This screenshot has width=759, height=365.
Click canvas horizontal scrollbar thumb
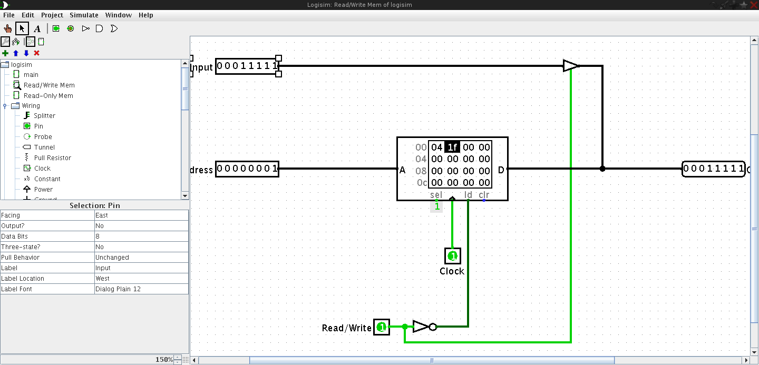coord(432,361)
